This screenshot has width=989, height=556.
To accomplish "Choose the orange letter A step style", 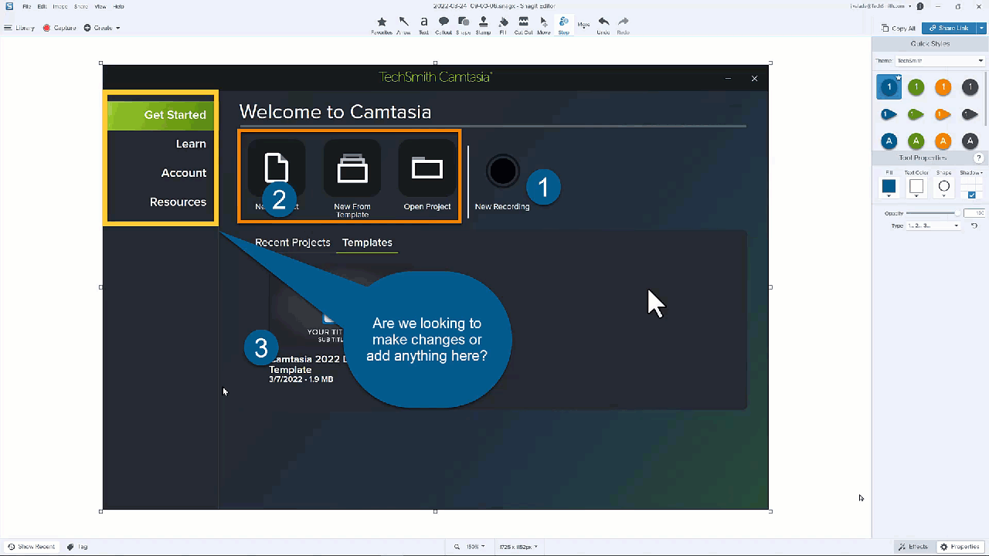I will tap(943, 141).
